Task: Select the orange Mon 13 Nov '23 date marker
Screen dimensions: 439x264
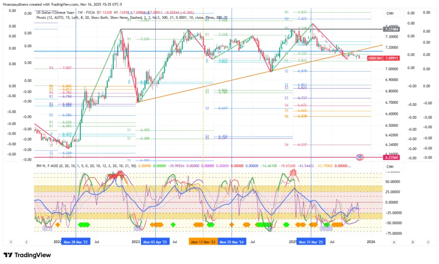Action: point(203,242)
